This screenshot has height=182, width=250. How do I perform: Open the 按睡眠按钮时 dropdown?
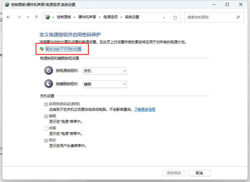coord(105,84)
